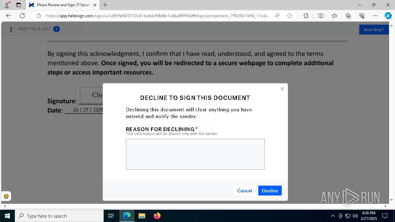Open the profile avatar icon
The image size is (395, 222).
(7, 5)
